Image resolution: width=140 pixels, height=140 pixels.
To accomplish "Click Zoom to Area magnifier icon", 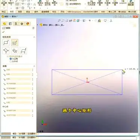I will 63,21.
